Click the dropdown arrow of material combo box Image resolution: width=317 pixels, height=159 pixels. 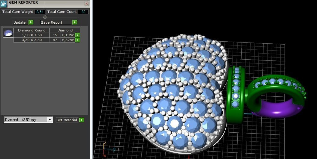pyautogui.click(x=50, y=120)
